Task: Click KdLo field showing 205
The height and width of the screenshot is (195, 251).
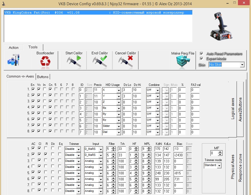Action: click(x=167, y=179)
